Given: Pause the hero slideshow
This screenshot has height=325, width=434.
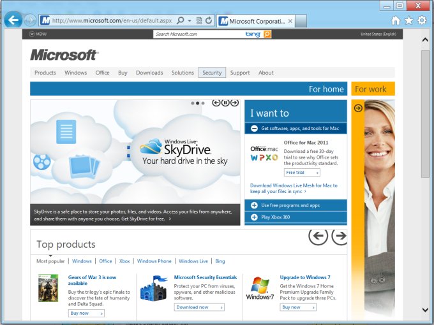Looking at the screenshot, I should [225, 103].
